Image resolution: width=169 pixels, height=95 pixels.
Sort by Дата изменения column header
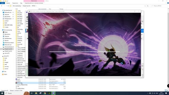coord(42,9)
